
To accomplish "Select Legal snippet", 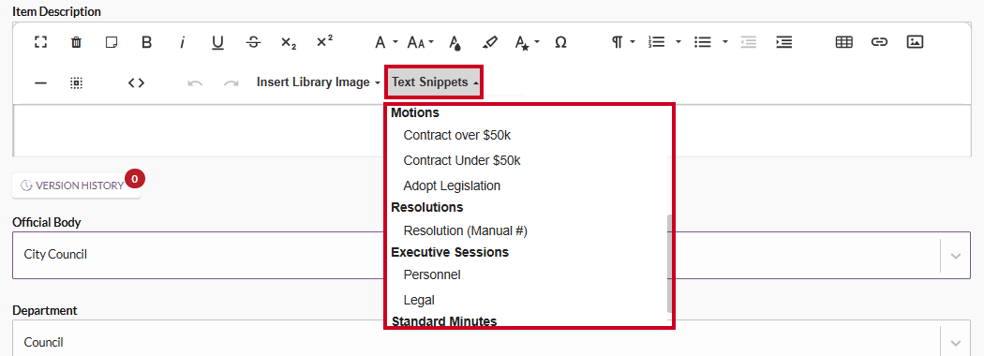I will 419,300.
